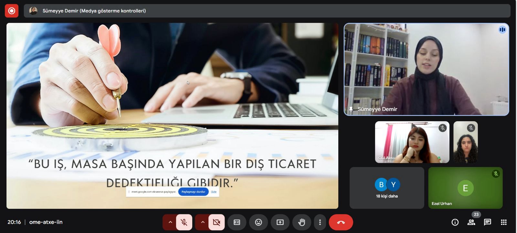
Task: Open the '18 kişi daha' participants tile
Action: tap(387, 188)
